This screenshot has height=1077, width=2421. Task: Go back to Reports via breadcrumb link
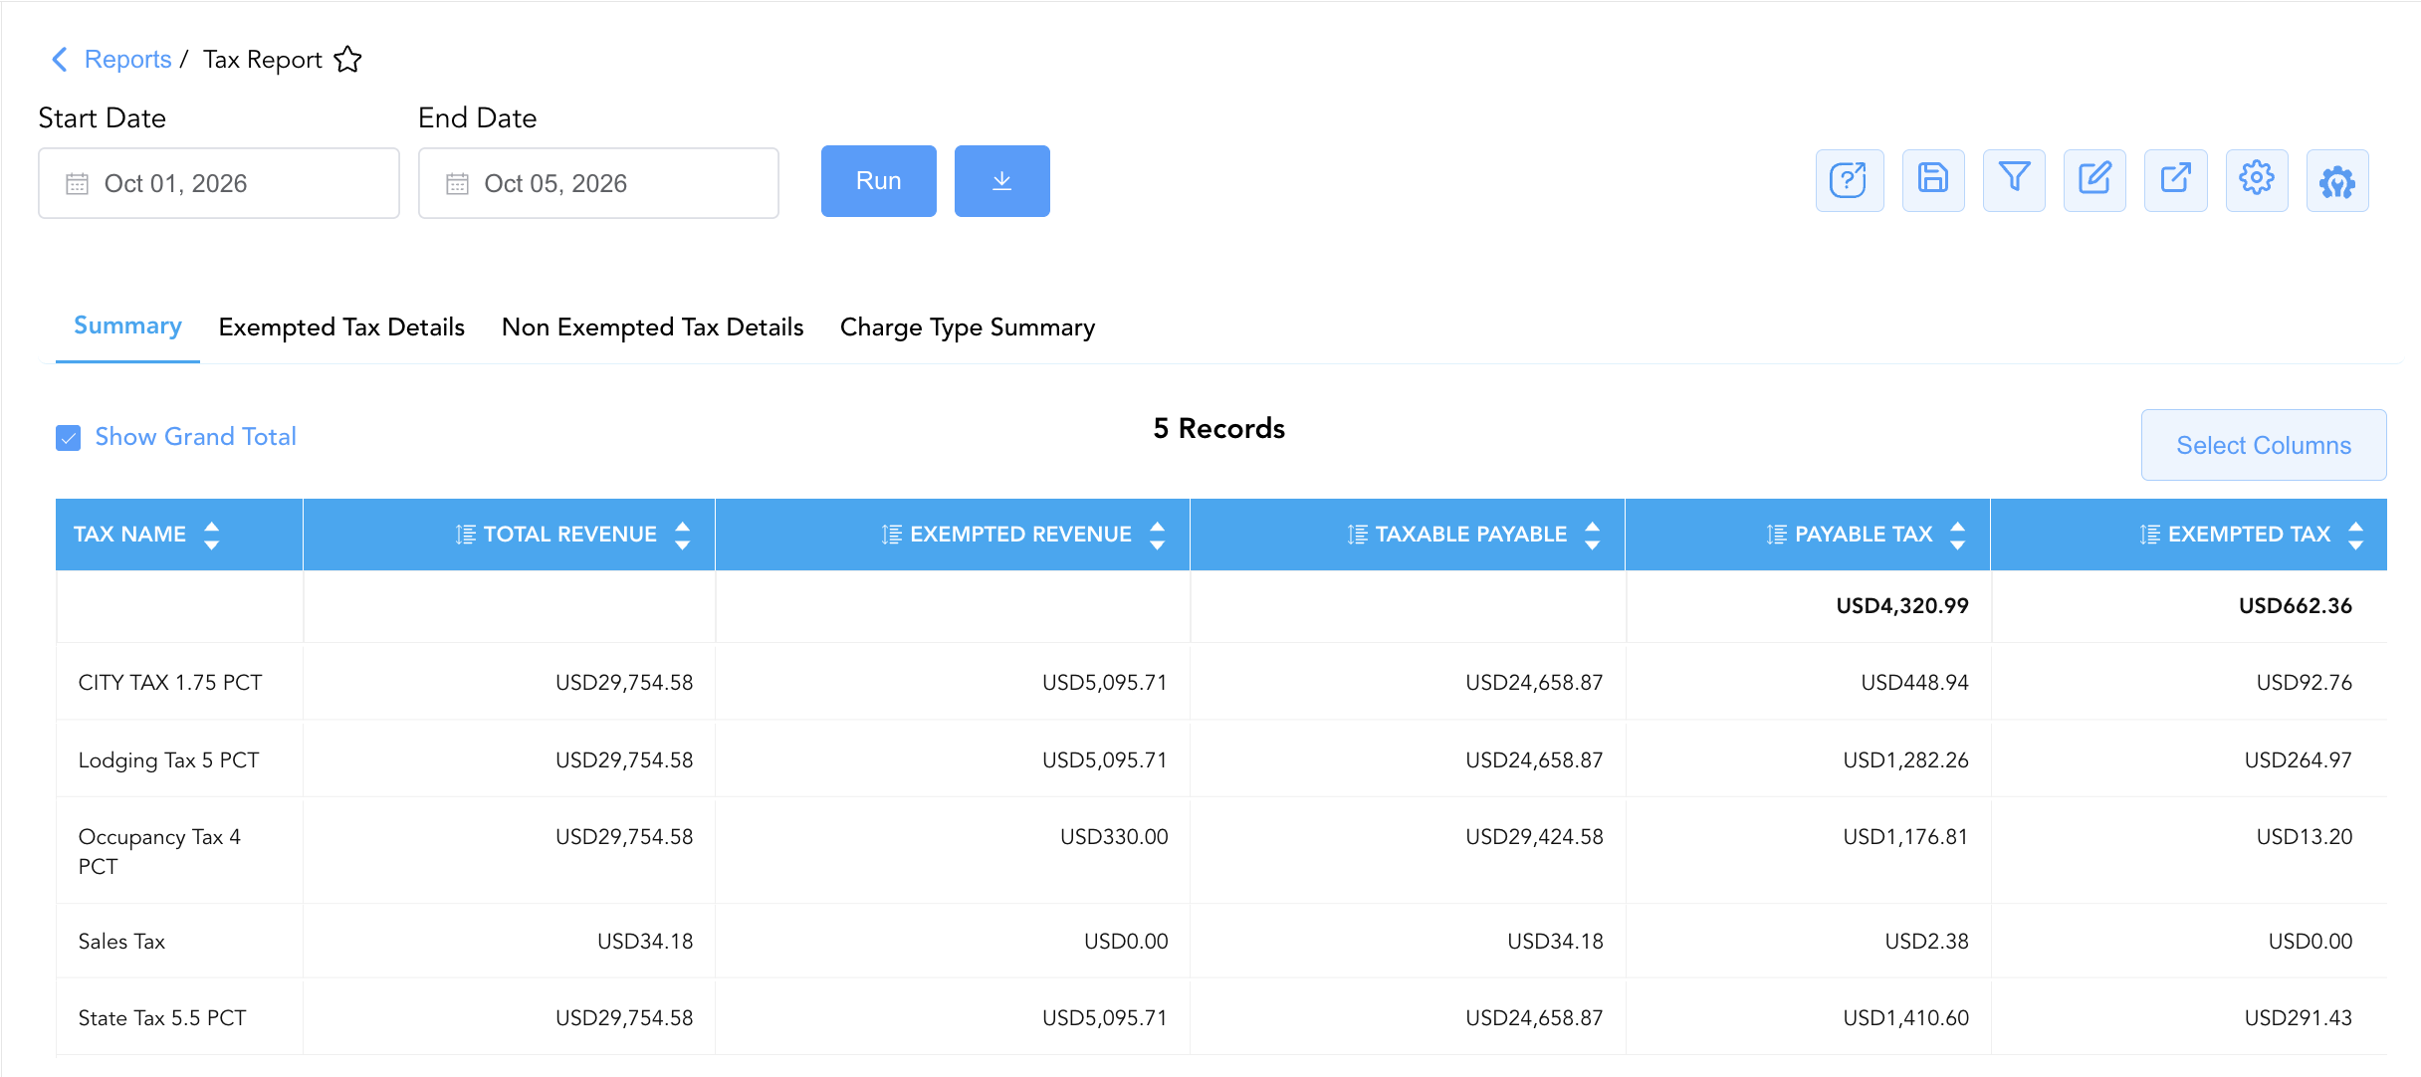(127, 60)
